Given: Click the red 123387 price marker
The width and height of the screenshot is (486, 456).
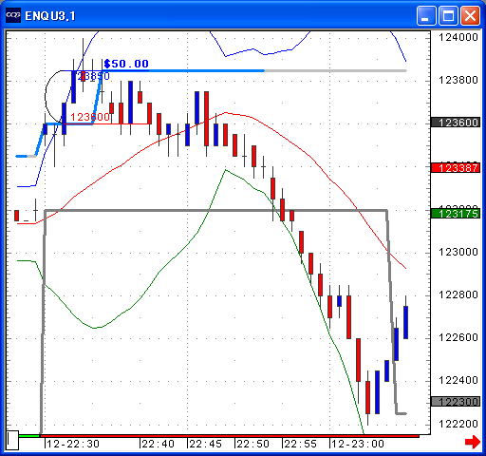Looking at the screenshot, I should [456, 168].
